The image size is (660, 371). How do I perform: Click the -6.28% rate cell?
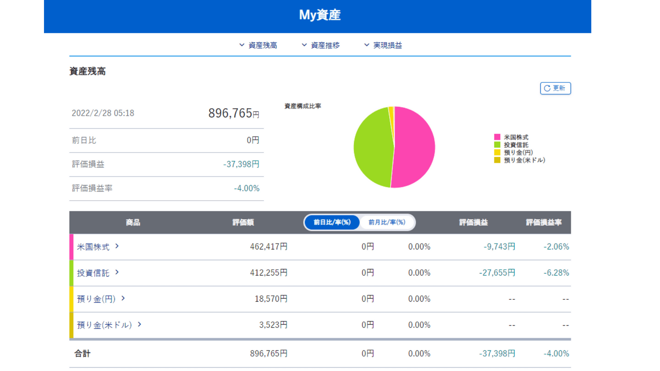pos(556,273)
